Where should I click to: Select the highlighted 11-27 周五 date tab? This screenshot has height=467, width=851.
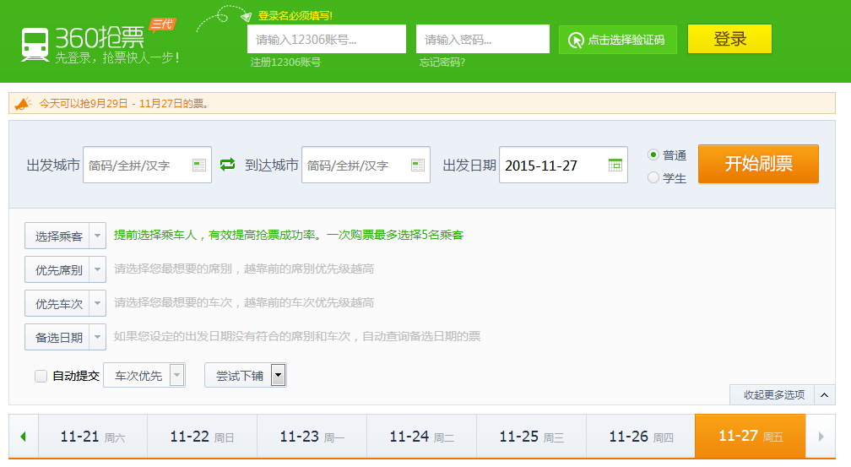point(751,437)
